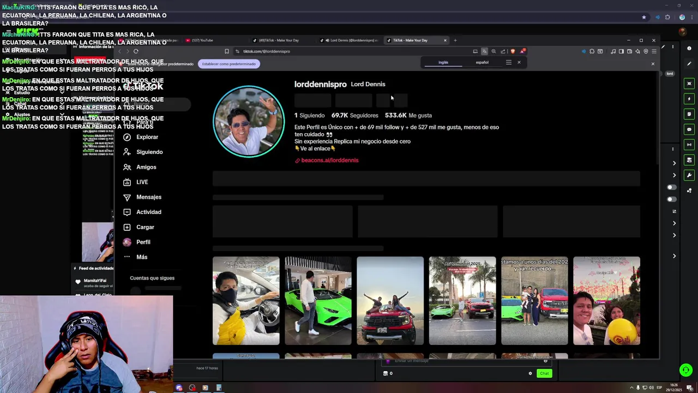
Task: Open the browser extensions puzzle icon
Action: [592, 51]
